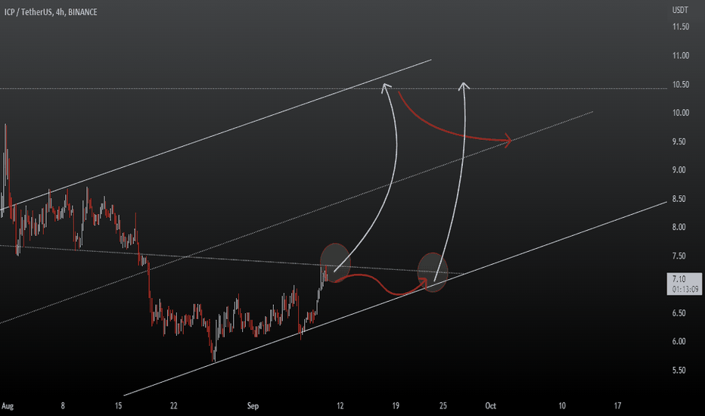The image size is (705, 416).
Task: Click the ICP / TetherUS, 4h, BINANCE title
Action: (51, 12)
